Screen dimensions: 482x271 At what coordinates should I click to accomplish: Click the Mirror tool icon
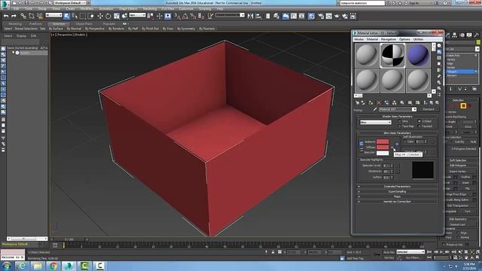coord(250,16)
